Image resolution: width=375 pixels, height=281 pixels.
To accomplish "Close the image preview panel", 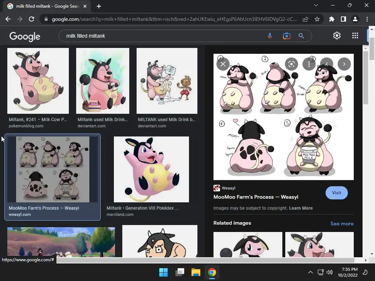I will tap(223, 64).
